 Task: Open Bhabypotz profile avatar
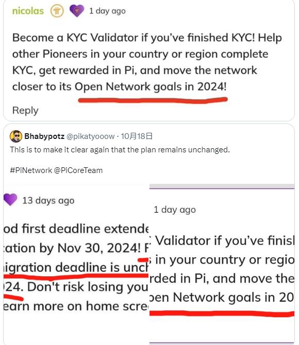coord(16,136)
